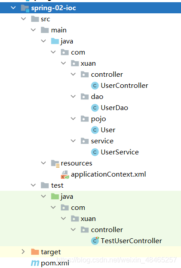Collapse the controller package under test
Viewport: 181px width, 268px height.
73,230
